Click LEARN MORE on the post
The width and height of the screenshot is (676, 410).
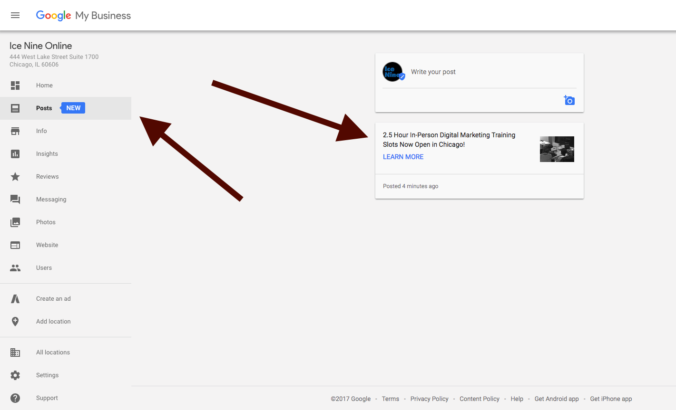tap(403, 157)
